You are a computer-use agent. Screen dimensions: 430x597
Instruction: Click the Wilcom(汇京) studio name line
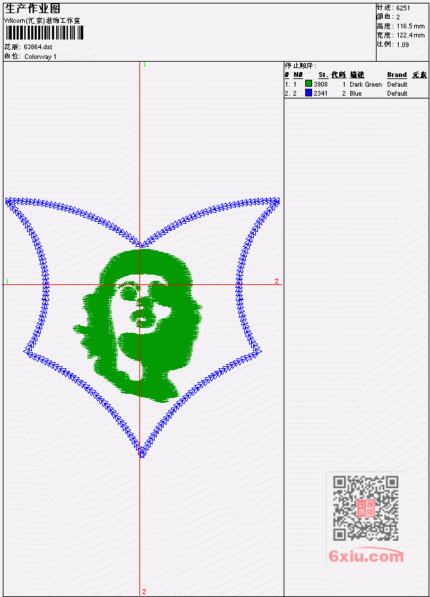click(42, 21)
